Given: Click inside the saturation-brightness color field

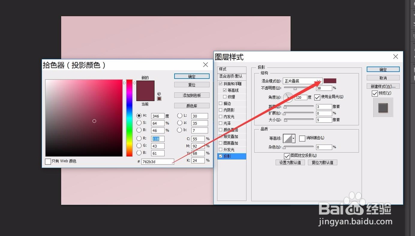Looking at the screenshot, I should [84, 118].
